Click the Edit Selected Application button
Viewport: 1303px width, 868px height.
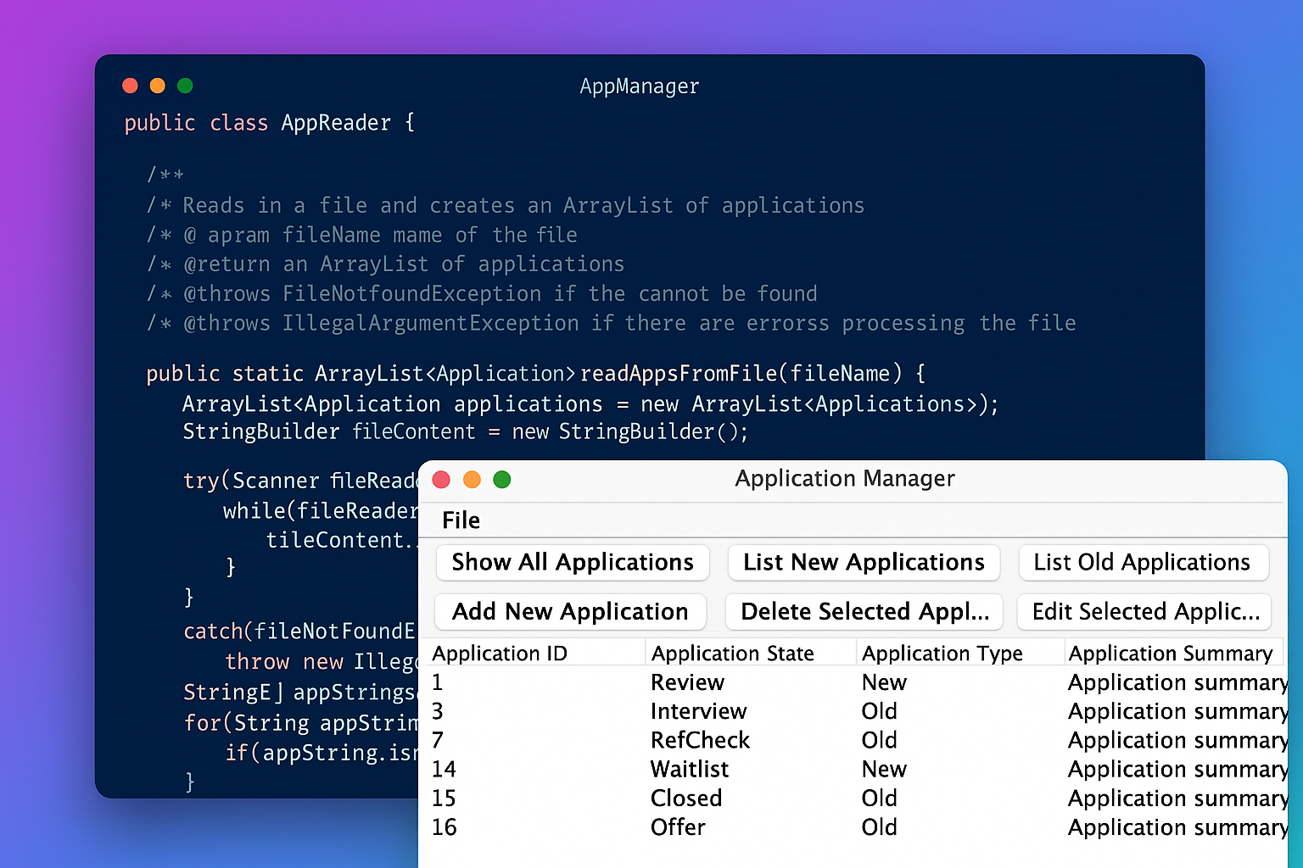pos(1144,612)
